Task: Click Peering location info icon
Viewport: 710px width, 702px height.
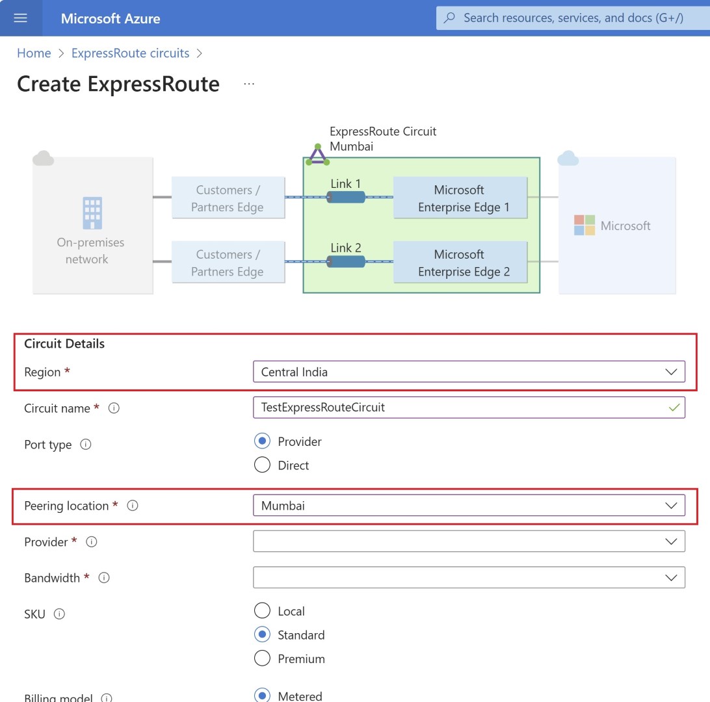Action: click(x=132, y=506)
